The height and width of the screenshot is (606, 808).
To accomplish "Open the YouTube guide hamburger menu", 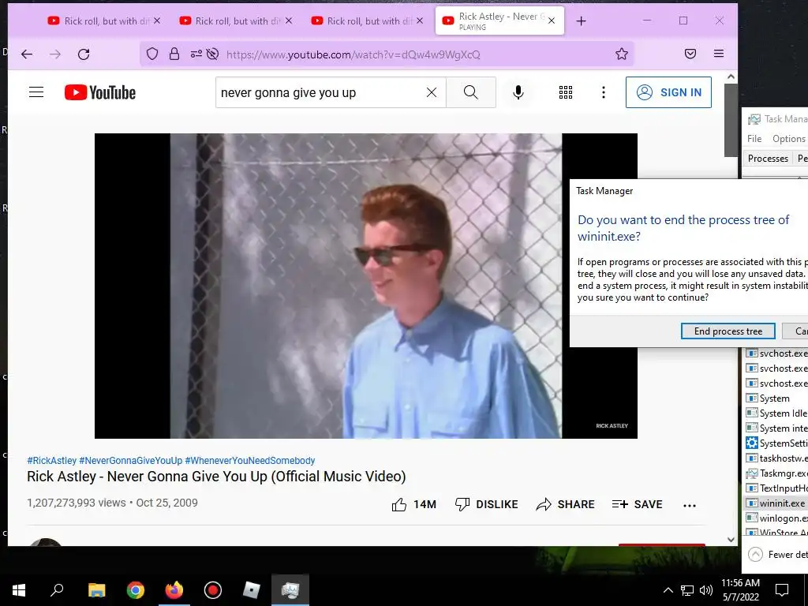I will coord(36,92).
